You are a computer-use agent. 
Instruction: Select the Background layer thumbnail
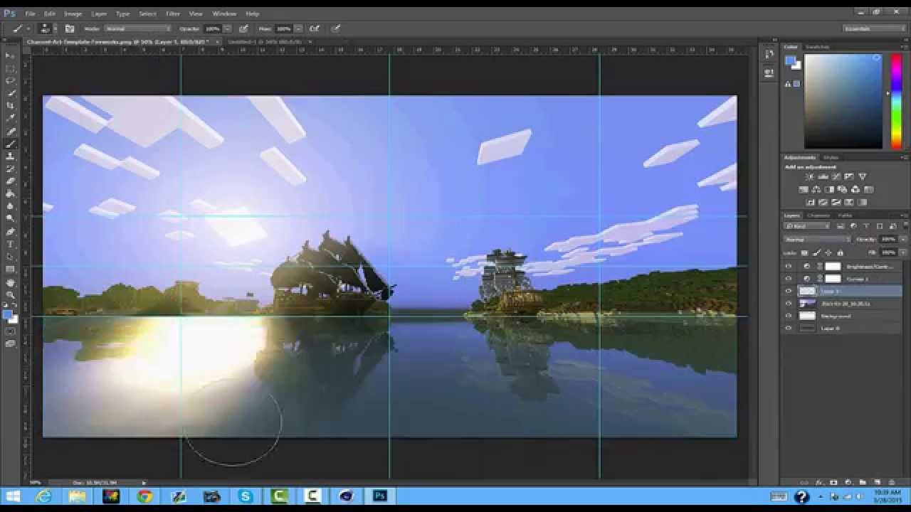pyautogui.click(x=807, y=316)
